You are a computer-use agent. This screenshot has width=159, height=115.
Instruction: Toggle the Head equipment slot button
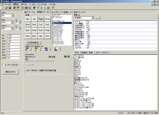(x=28, y=24)
